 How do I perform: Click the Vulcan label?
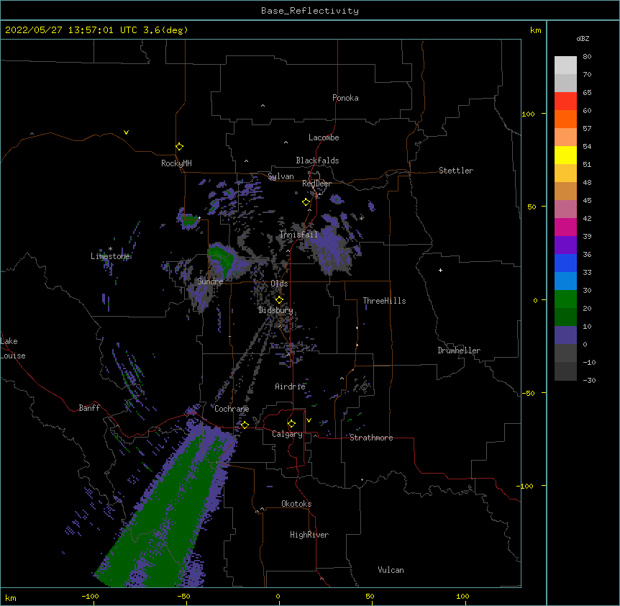tap(391, 570)
